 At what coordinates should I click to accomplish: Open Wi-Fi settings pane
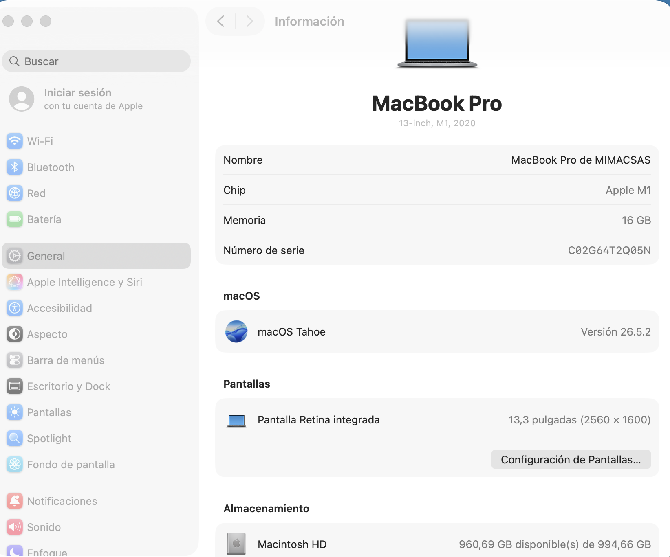pyautogui.click(x=96, y=141)
